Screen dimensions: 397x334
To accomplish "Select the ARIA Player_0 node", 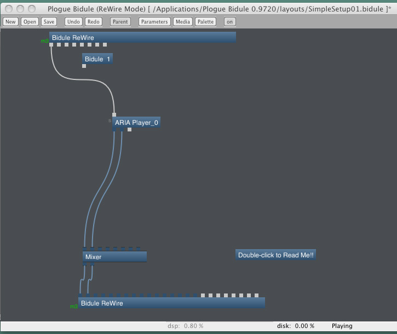I will point(136,122).
